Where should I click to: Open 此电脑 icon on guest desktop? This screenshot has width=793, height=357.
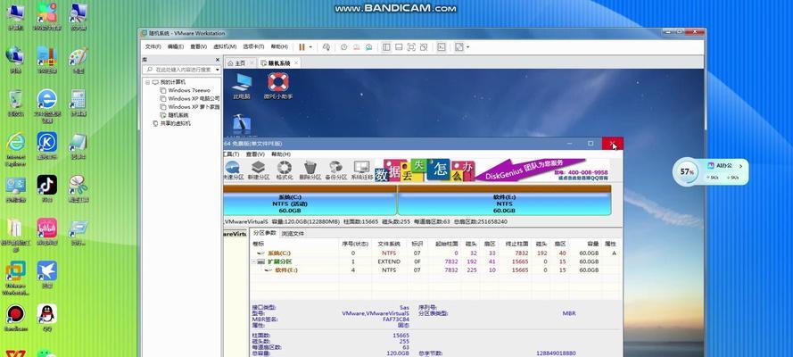[242, 85]
